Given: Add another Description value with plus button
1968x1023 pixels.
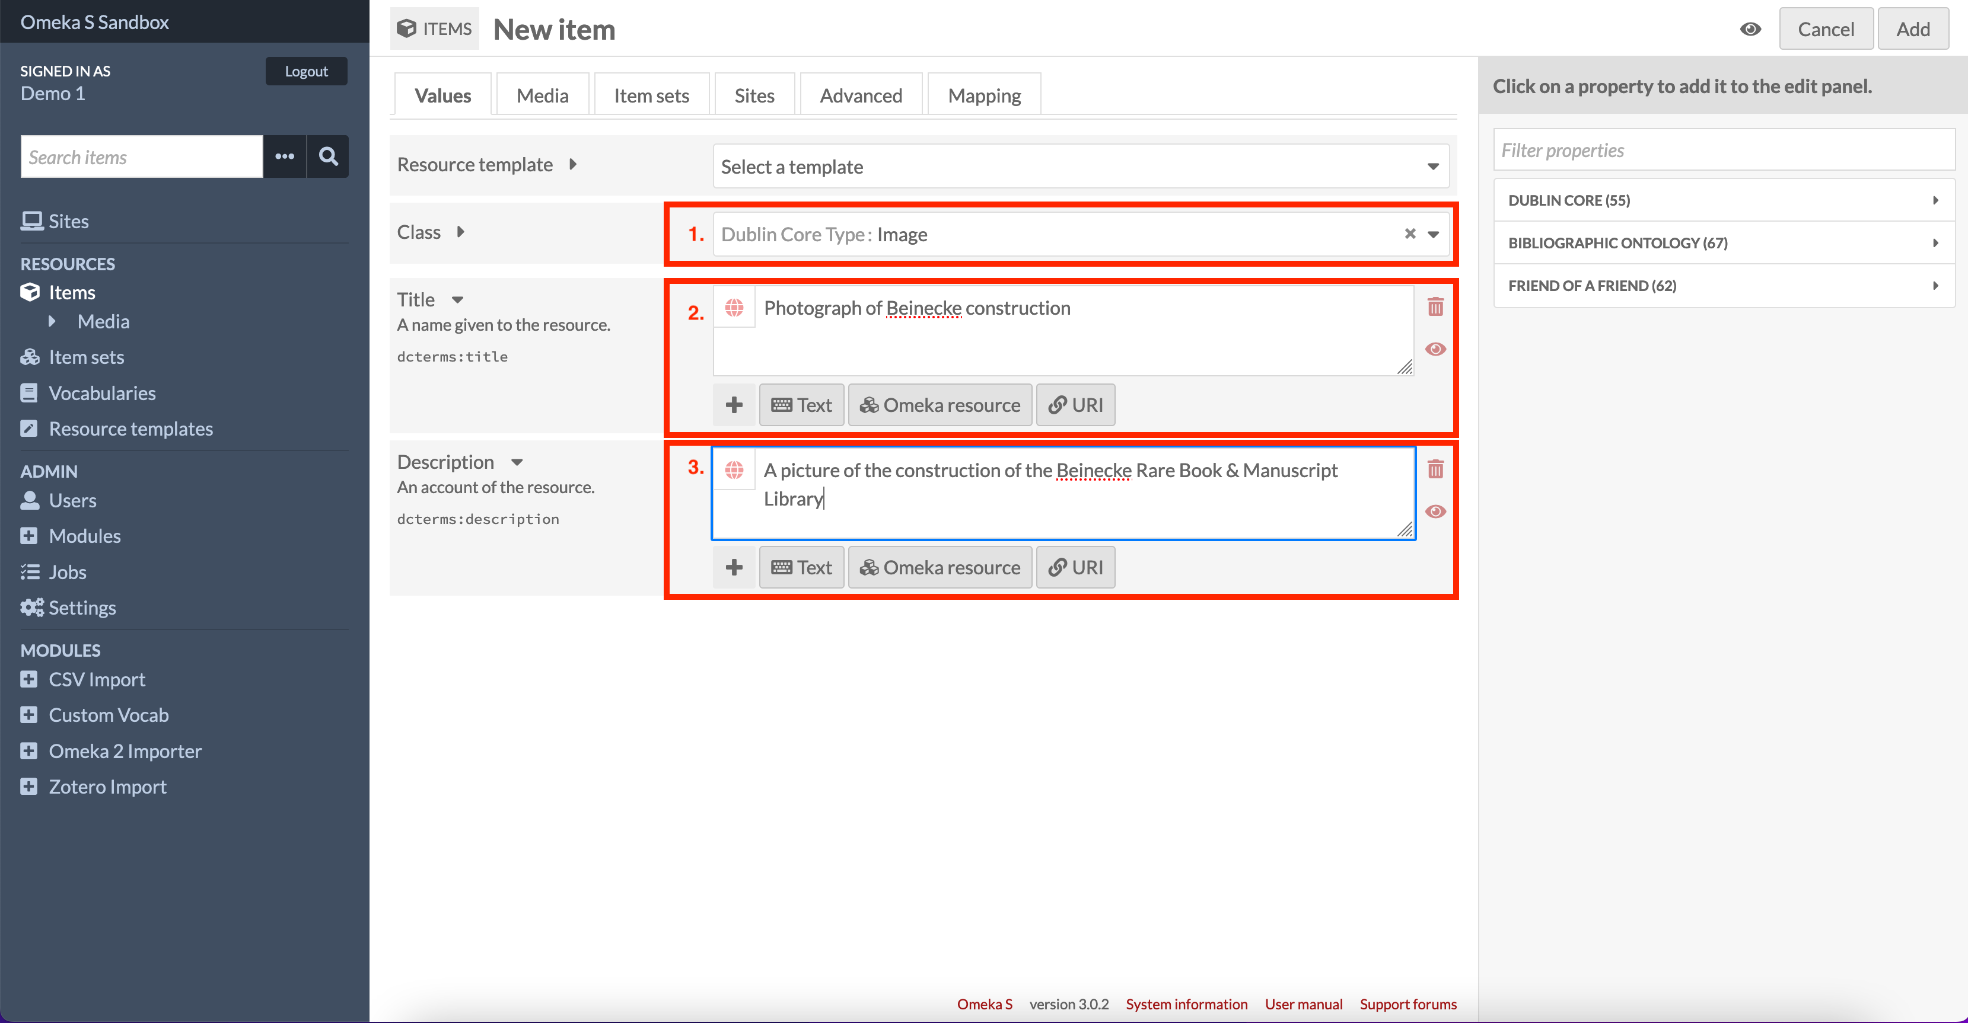Looking at the screenshot, I should click(734, 567).
